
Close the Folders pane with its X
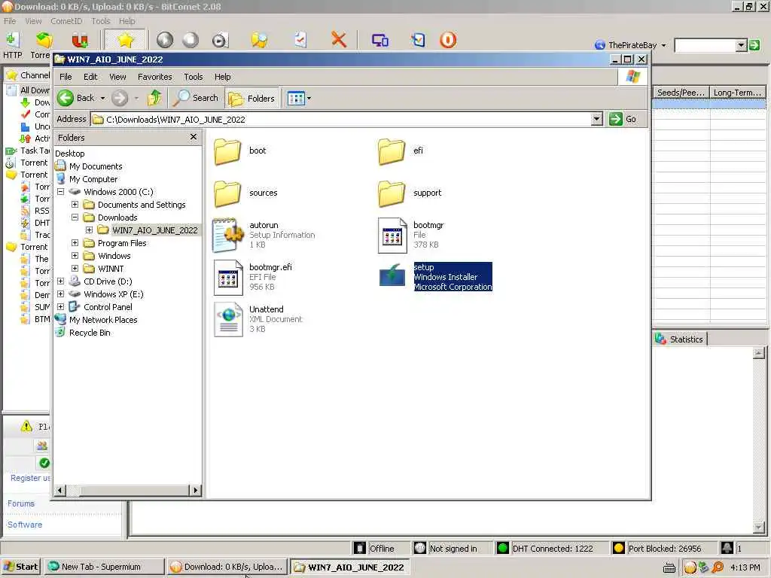pos(194,137)
